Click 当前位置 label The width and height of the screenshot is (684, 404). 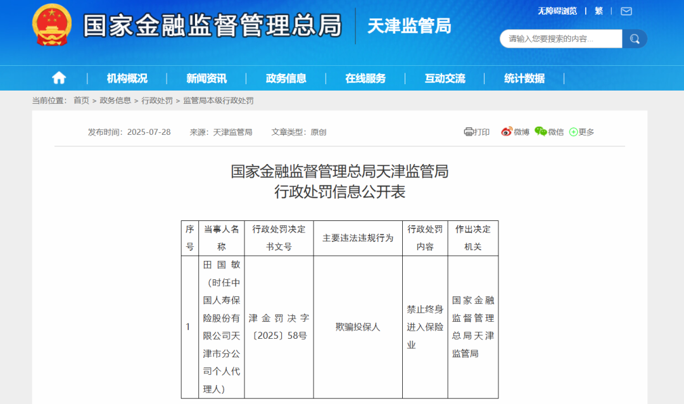(49, 101)
